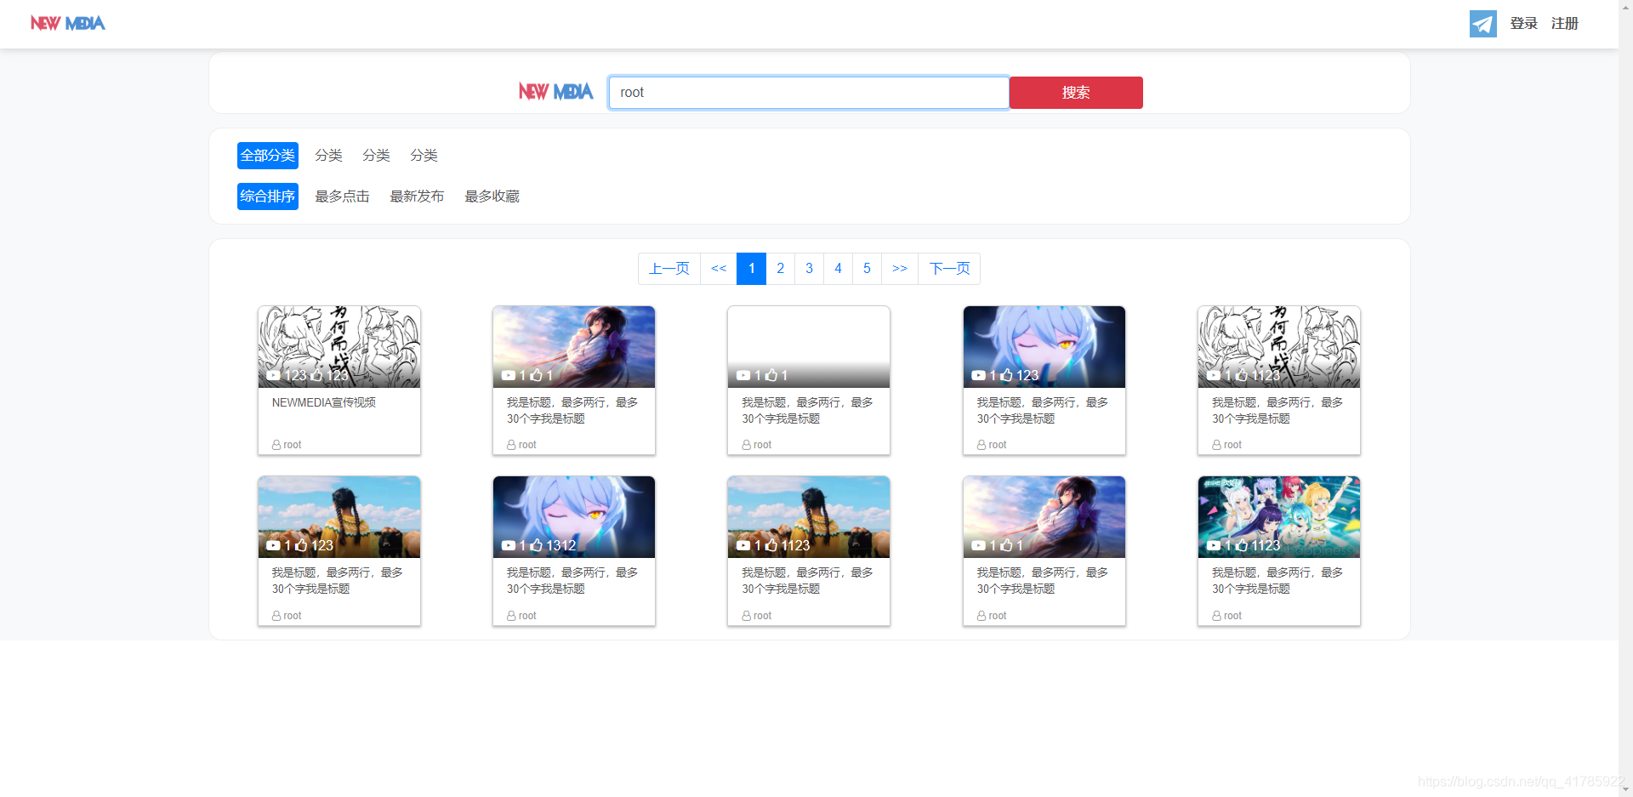Screen dimensions: 1633x797
Task: Click play count icon on NEWMEDIA宣传视频 card
Action: (x=273, y=375)
